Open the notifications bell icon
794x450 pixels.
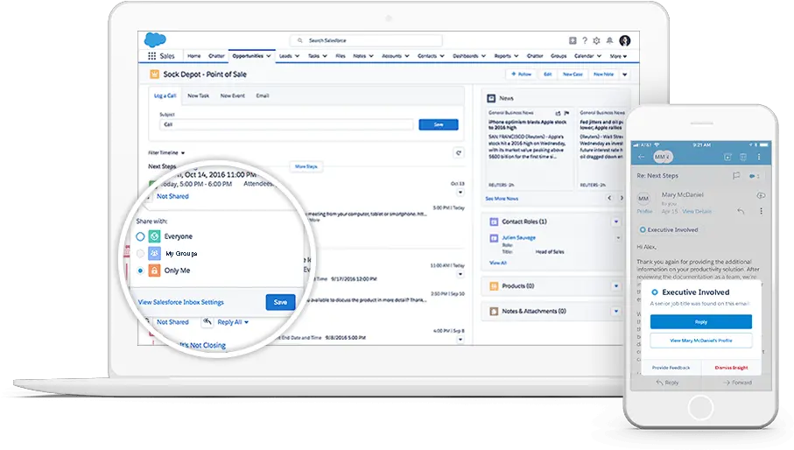pos(609,40)
